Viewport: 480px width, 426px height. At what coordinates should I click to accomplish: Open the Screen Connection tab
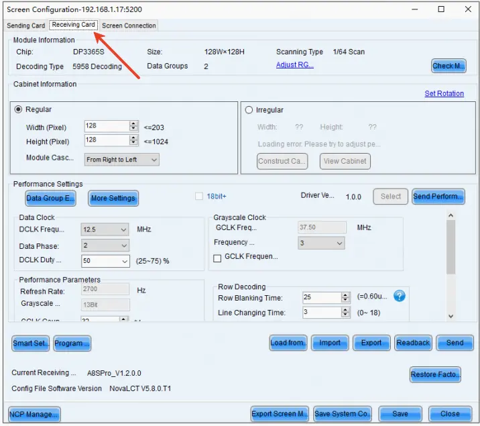click(129, 25)
